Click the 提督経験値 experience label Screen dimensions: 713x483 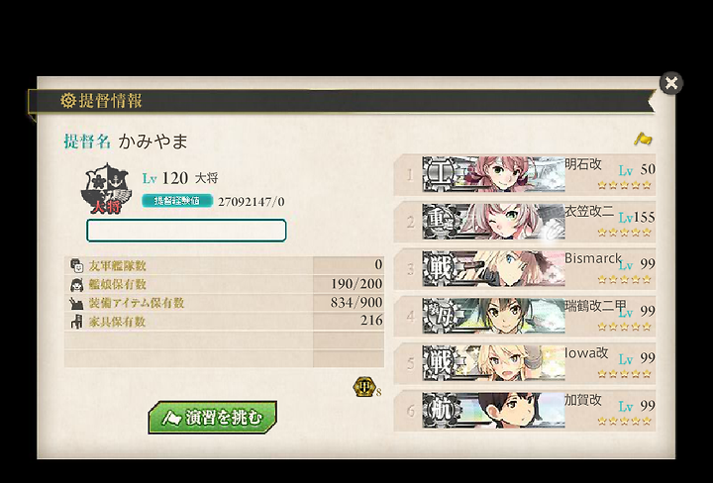coord(177,201)
